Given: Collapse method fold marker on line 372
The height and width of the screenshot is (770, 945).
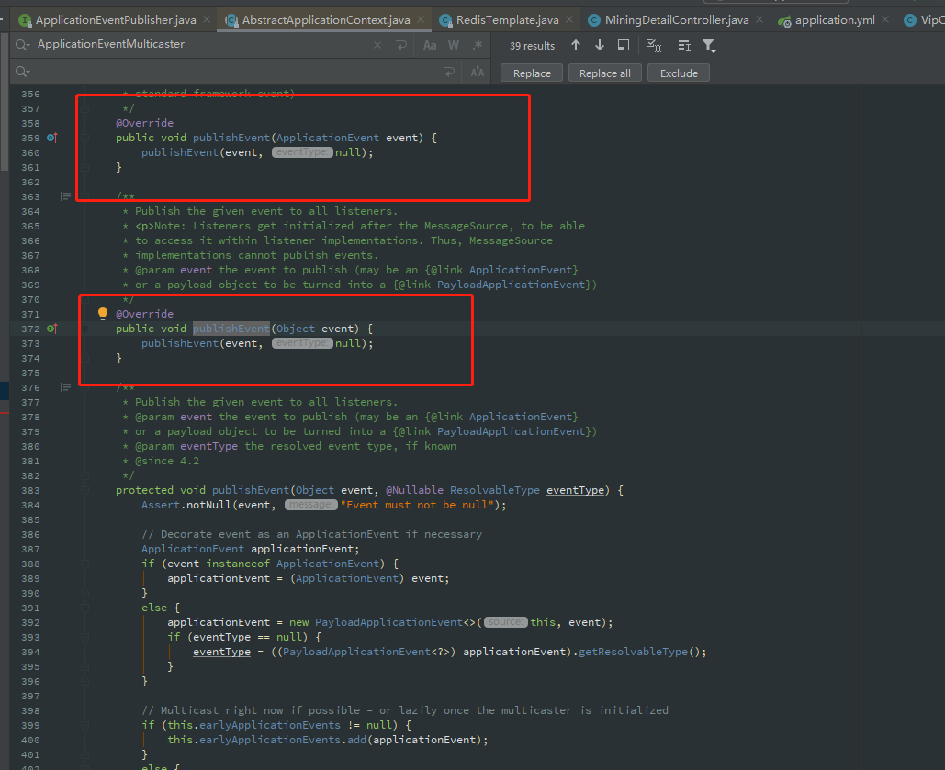Looking at the screenshot, I should [85, 329].
